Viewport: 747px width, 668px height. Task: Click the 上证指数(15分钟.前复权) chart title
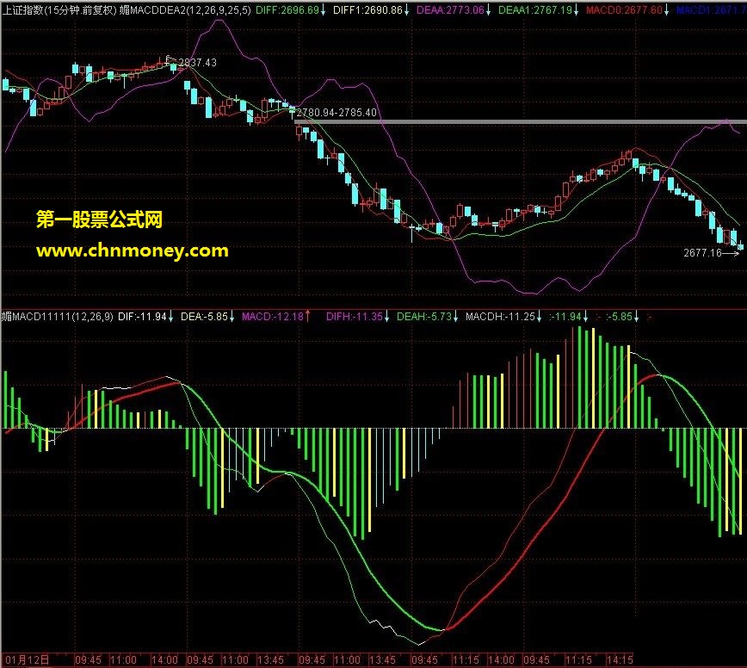tap(59, 9)
